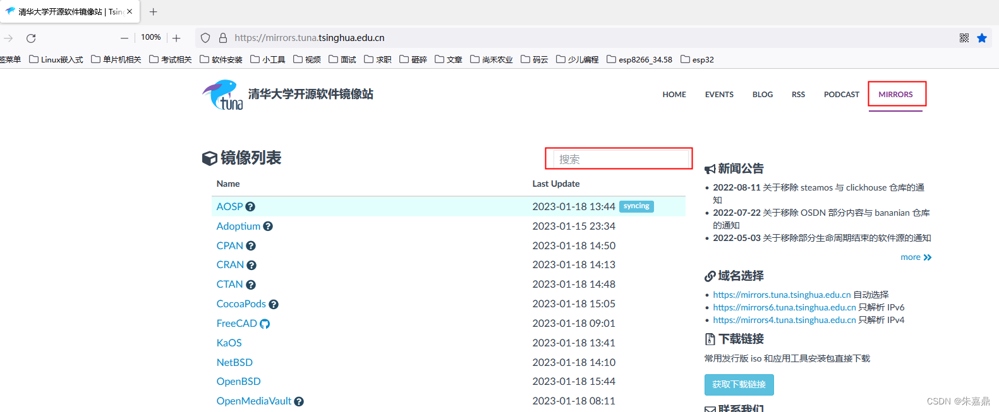Open the 尚禾农业 bookmark folder
The height and width of the screenshot is (412, 999).
click(x=492, y=59)
